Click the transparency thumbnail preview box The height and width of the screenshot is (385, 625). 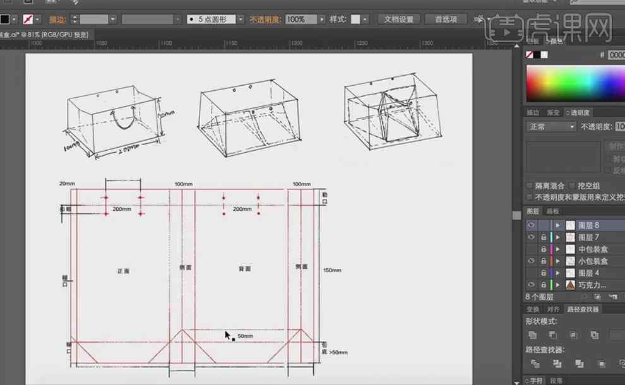563,157
